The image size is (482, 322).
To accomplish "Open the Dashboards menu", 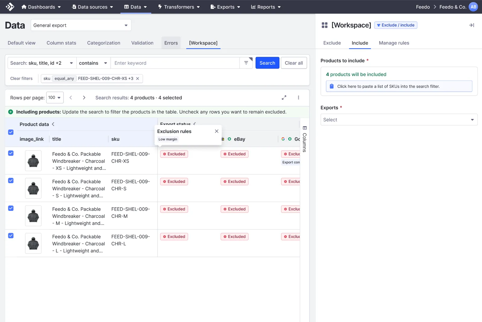I will tap(41, 7).
